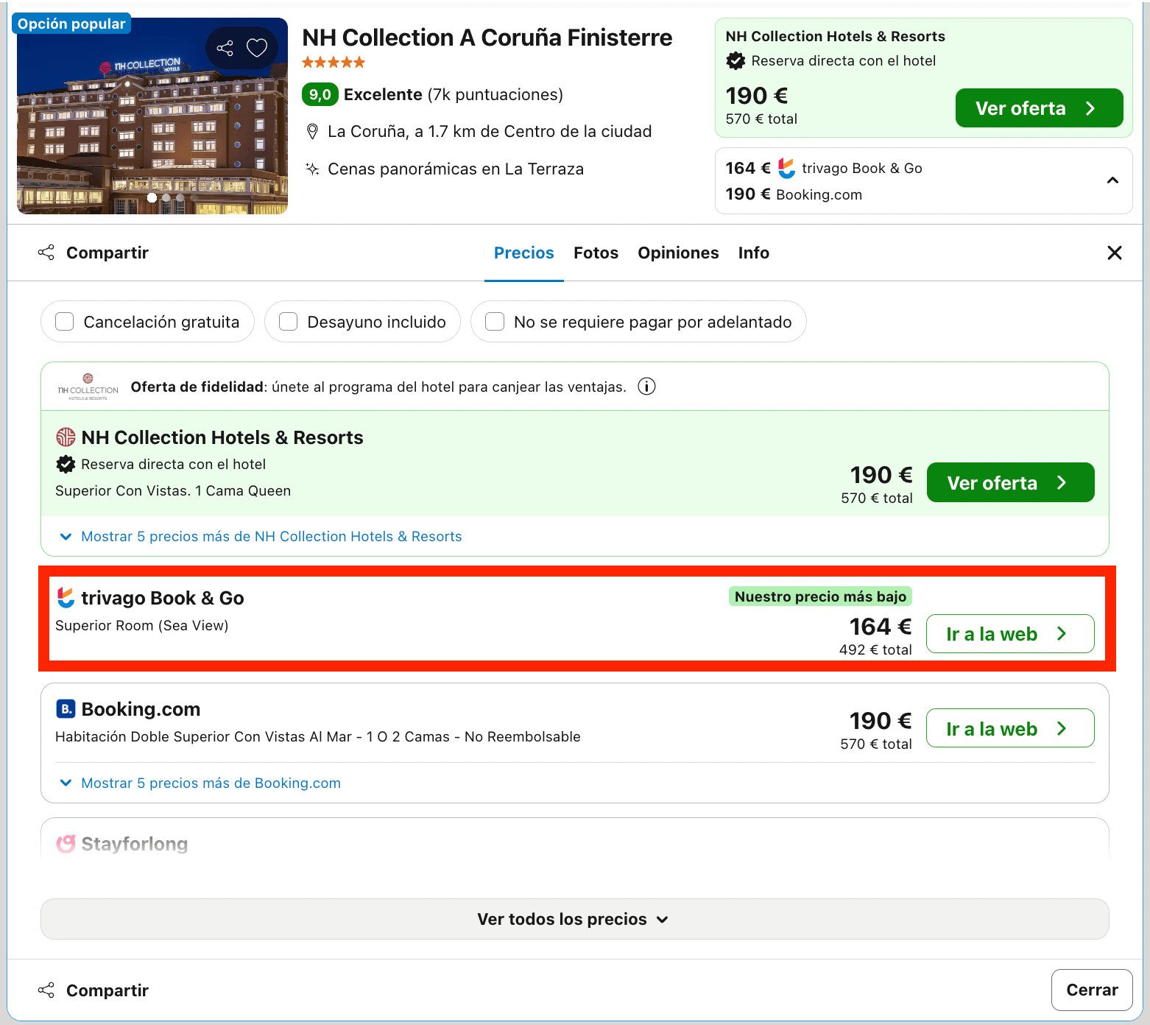
Task: Show 5 more prices from Booking.com
Action: coord(211,783)
